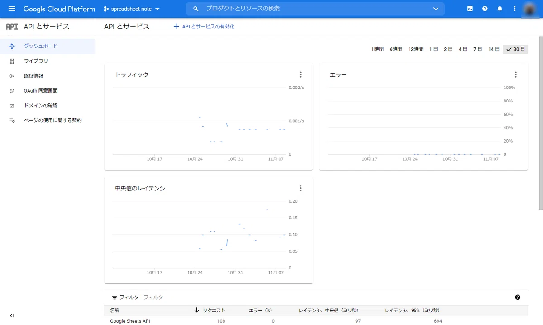
Task: Click the 95% latency value 694
Action: tap(438, 321)
